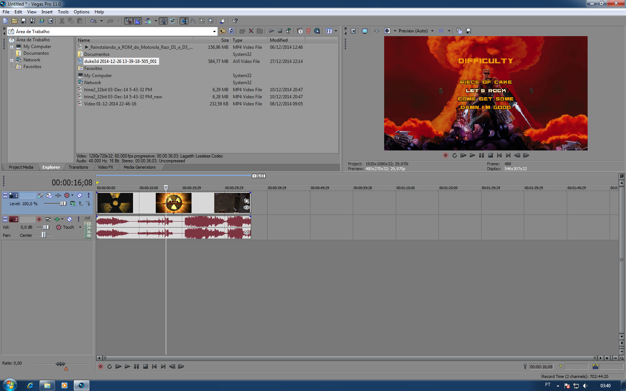Click the Start Preview icon in Explorer toolbar
The height and width of the screenshot is (391, 626).
tap(272, 31)
